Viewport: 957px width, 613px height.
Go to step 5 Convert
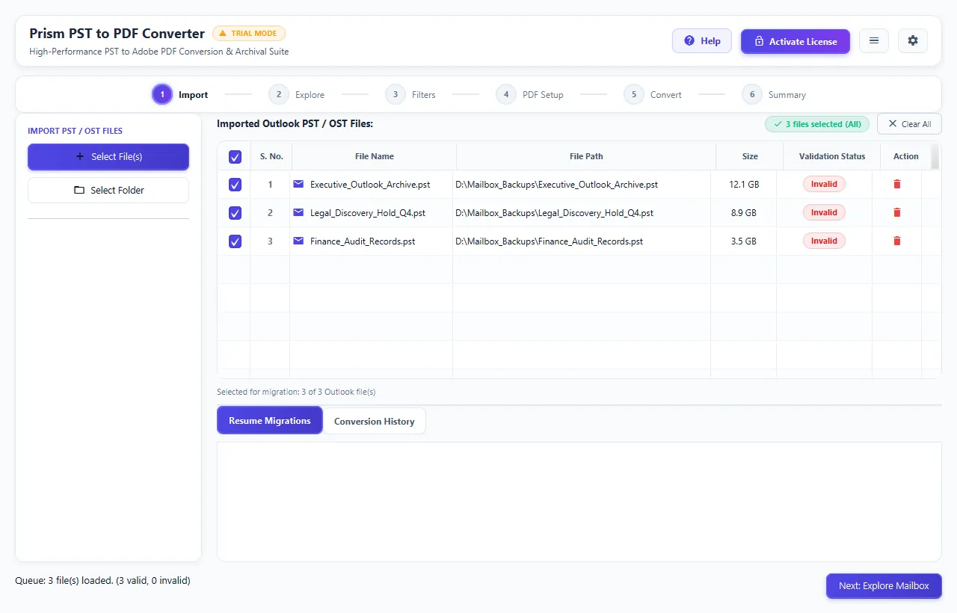point(653,95)
